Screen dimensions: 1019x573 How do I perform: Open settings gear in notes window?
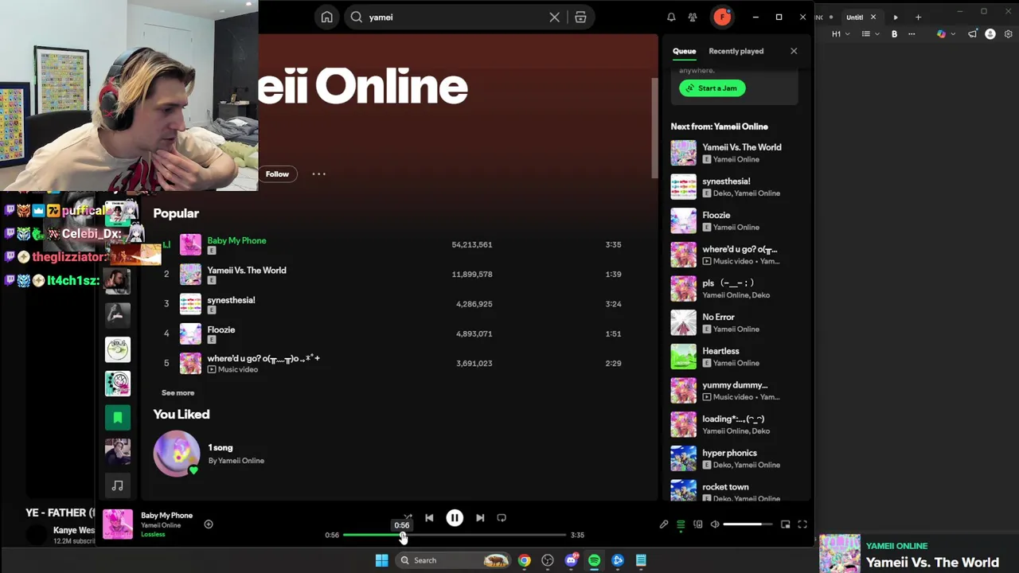1009,34
